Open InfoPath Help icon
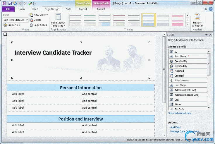The height and width of the screenshot is (144, 215). (211, 9)
